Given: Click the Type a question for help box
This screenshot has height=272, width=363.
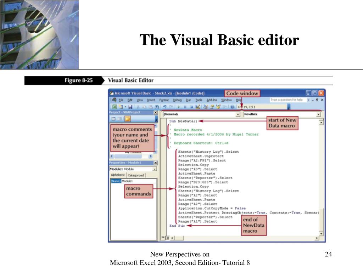Looking at the screenshot, I should pyautogui.click(x=288, y=100).
